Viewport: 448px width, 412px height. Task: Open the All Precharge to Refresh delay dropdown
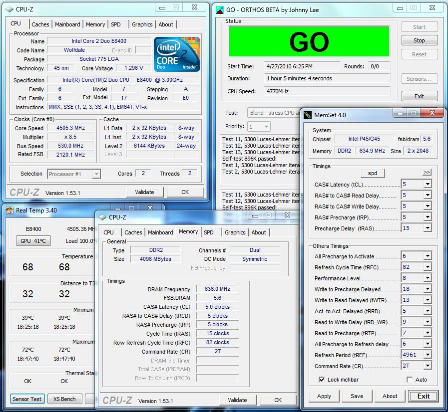click(x=428, y=344)
